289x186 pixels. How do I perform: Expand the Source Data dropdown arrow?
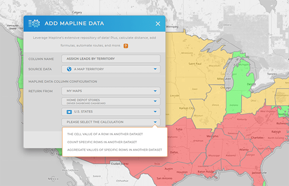point(155,69)
